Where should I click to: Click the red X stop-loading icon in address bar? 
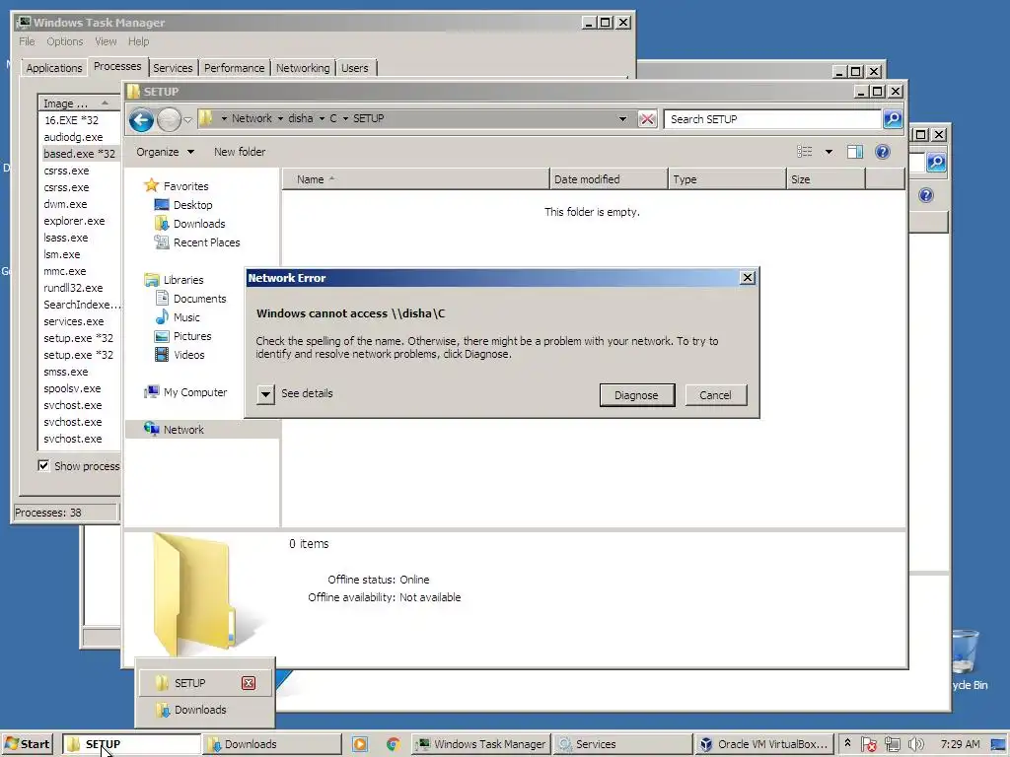click(647, 119)
